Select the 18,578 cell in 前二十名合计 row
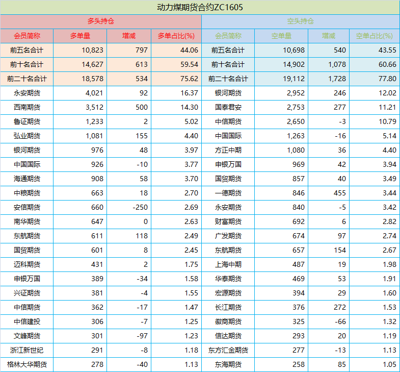This screenshot has height=372, width=400. coord(92,79)
